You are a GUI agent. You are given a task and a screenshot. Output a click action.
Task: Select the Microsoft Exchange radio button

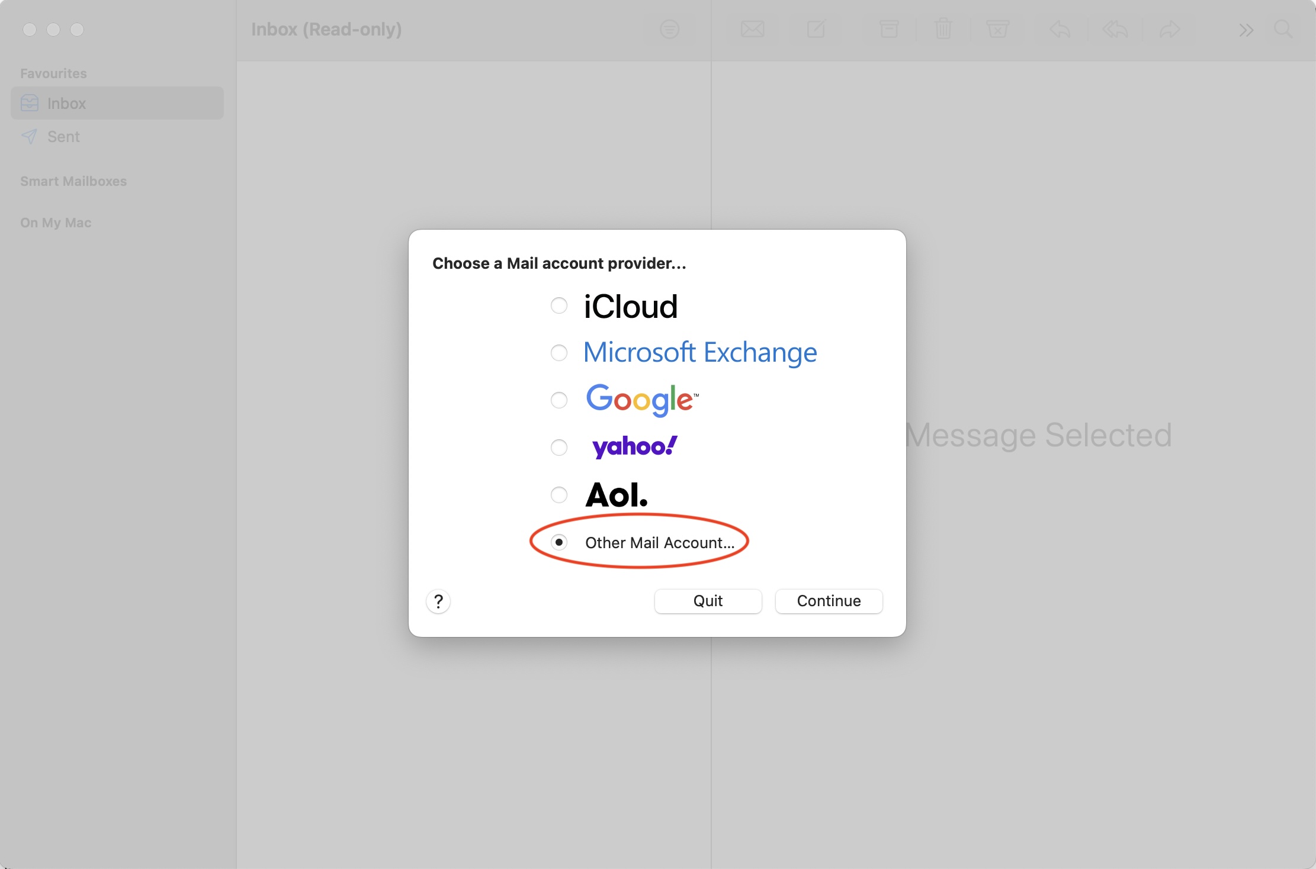(559, 353)
